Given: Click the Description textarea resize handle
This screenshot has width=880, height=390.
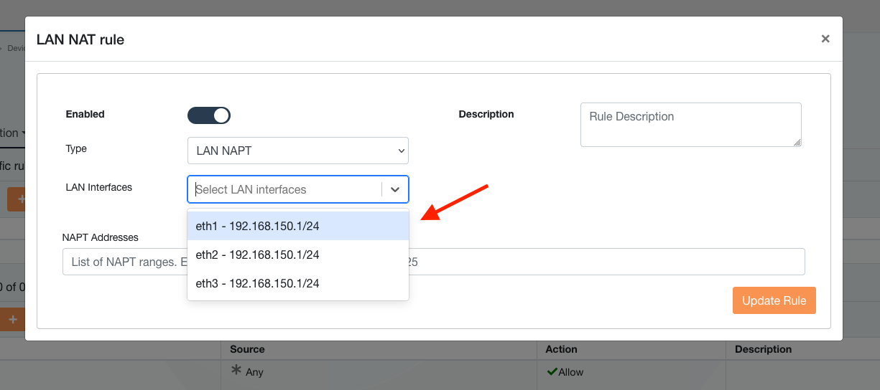Looking at the screenshot, I should [x=797, y=143].
